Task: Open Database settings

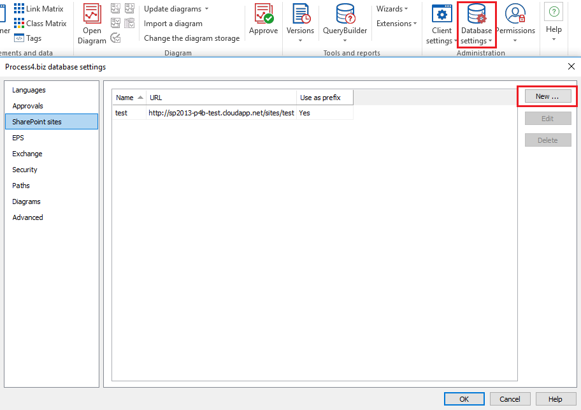Action: [477, 24]
